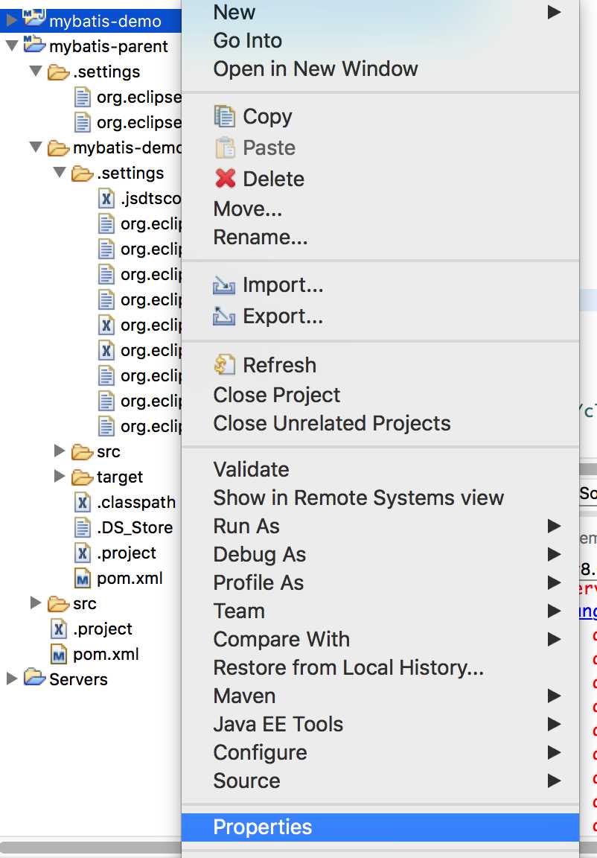Click the Export icon in context menu
Image resolution: width=597 pixels, height=858 pixels.
click(x=224, y=317)
